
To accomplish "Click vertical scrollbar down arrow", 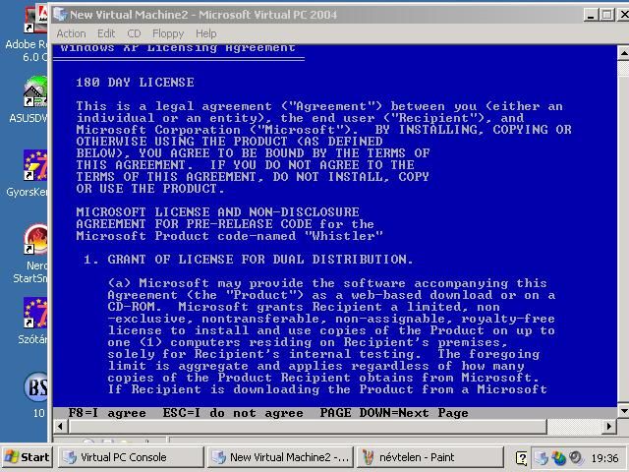I will coord(622,410).
